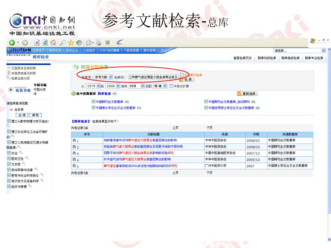This screenshot has height=248, width=331.
Task: Click the magnifier next to 医药卫生
Action: pos(27,158)
